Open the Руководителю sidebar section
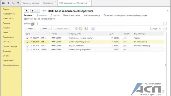 9,14
